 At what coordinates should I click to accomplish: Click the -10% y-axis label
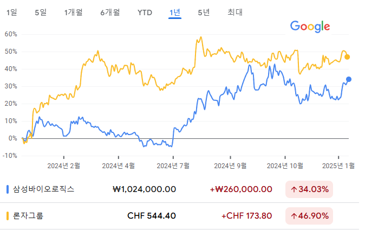click(x=10, y=156)
